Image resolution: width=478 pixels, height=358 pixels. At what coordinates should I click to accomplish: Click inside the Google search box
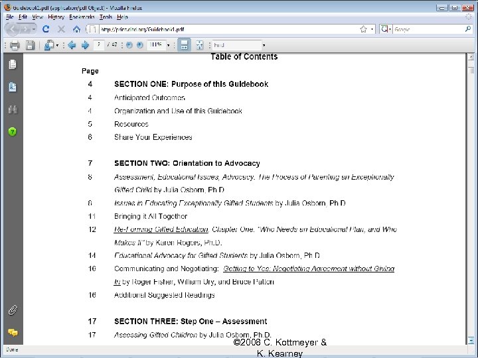pos(428,29)
